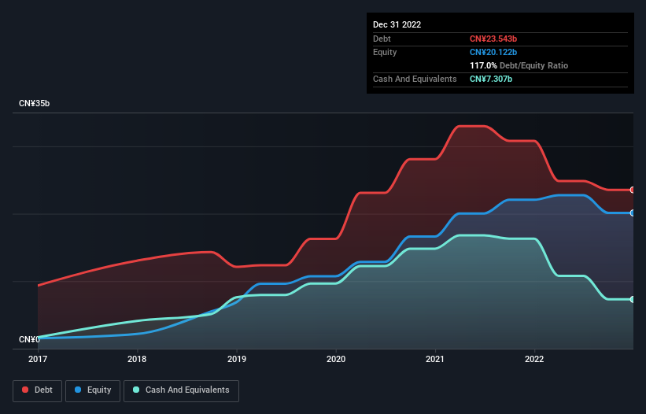Click the CN¥23.543b debt value
646x414 pixels.
pyautogui.click(x=493, y=39)
